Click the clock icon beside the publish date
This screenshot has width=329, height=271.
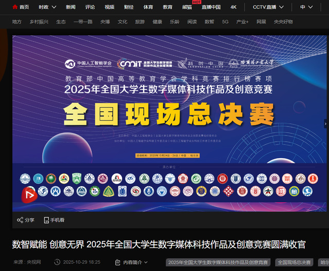[58, 262]
